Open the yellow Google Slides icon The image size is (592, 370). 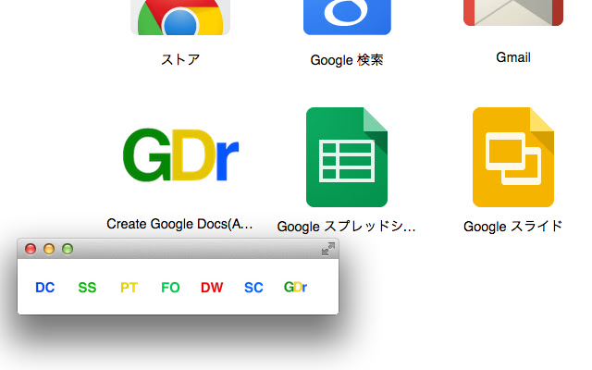point(513,157)
